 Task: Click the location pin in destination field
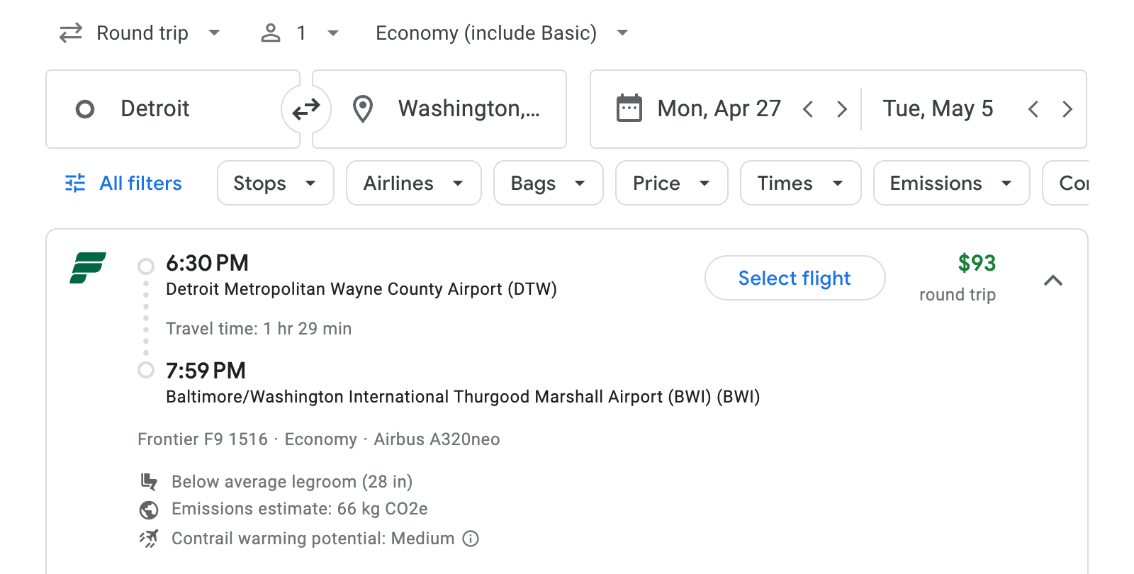click(362, 108)
